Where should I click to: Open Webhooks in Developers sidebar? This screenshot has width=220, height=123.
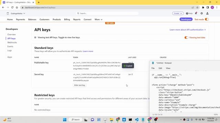(12, 42)
